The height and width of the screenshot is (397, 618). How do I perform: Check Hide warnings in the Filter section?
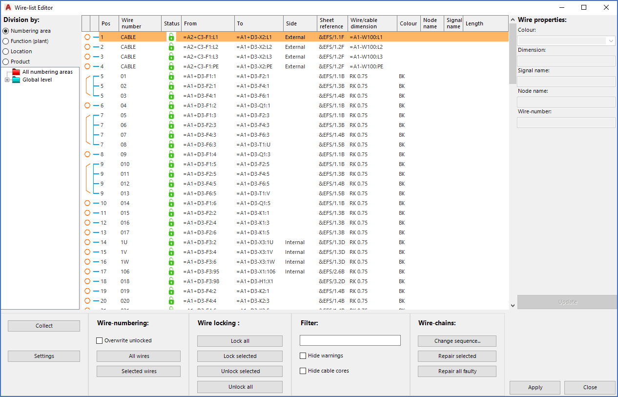point(303,355)
